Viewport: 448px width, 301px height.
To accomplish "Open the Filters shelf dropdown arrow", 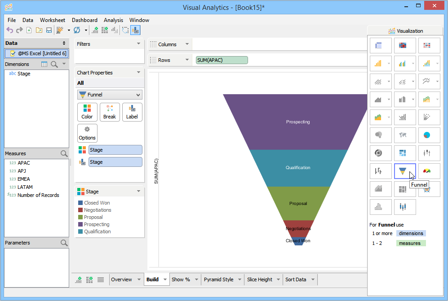I will (138, 44).
